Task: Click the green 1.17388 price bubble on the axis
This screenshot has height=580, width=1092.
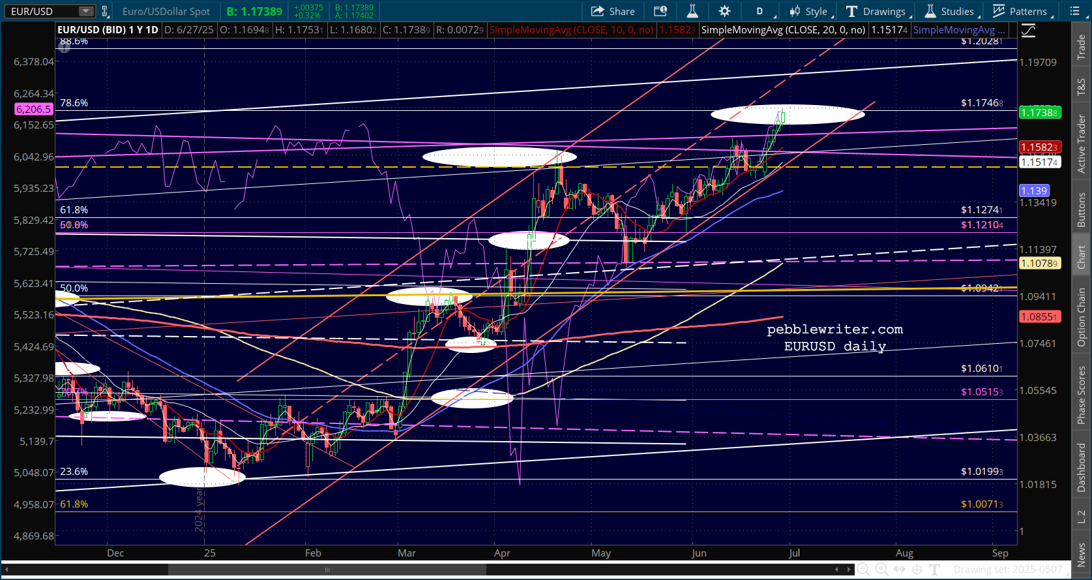Action: tap(1040, 113)
